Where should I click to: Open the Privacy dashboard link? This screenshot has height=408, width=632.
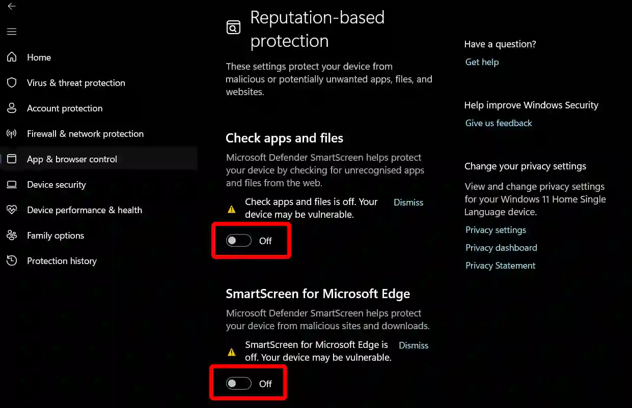(501, 247)
